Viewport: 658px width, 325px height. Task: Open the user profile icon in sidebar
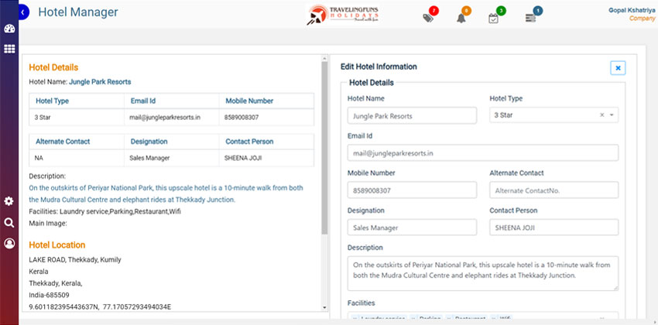click(9, 244)
